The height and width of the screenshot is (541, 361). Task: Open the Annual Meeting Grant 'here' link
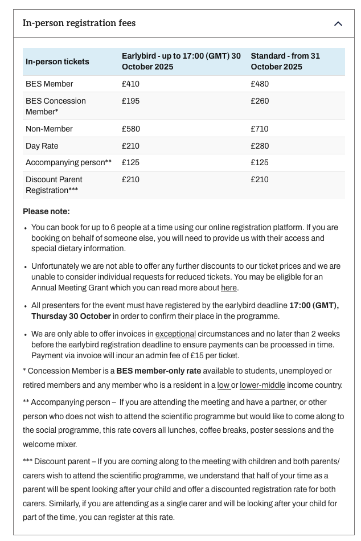coord(229,288)
